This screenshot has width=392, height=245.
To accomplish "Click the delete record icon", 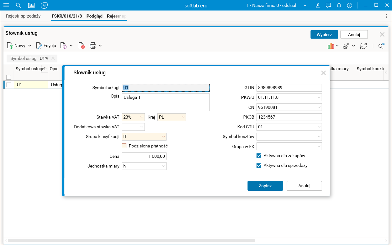I will click(82, 46).
